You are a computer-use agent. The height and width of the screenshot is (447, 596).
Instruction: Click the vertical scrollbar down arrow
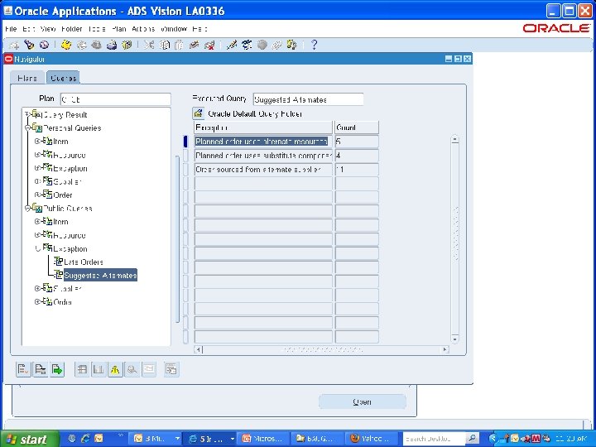(x=454, y=339)
